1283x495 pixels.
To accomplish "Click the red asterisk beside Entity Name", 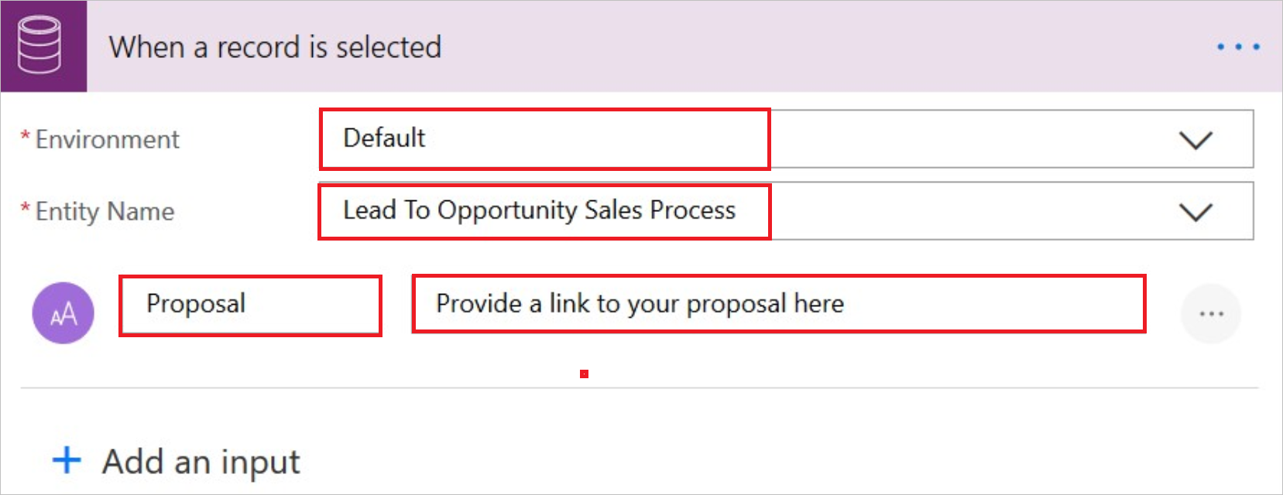I will point(26,208).
